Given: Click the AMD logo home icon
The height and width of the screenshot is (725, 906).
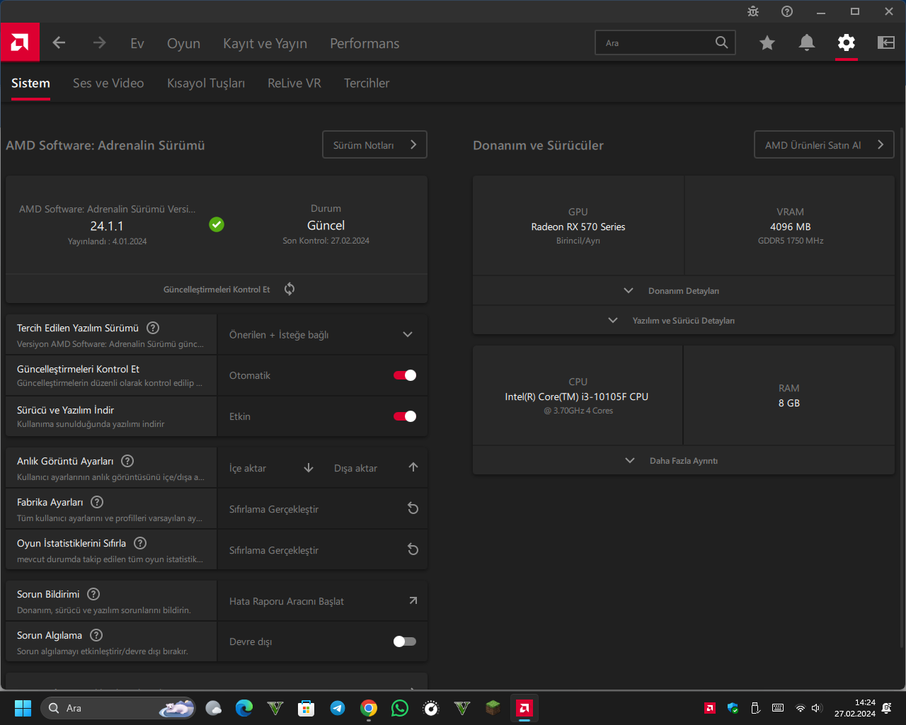Looking at the screenshot, I should click(x=20, y=42).
